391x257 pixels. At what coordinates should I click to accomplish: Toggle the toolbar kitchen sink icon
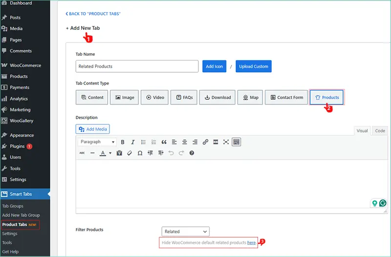[237, 142]
